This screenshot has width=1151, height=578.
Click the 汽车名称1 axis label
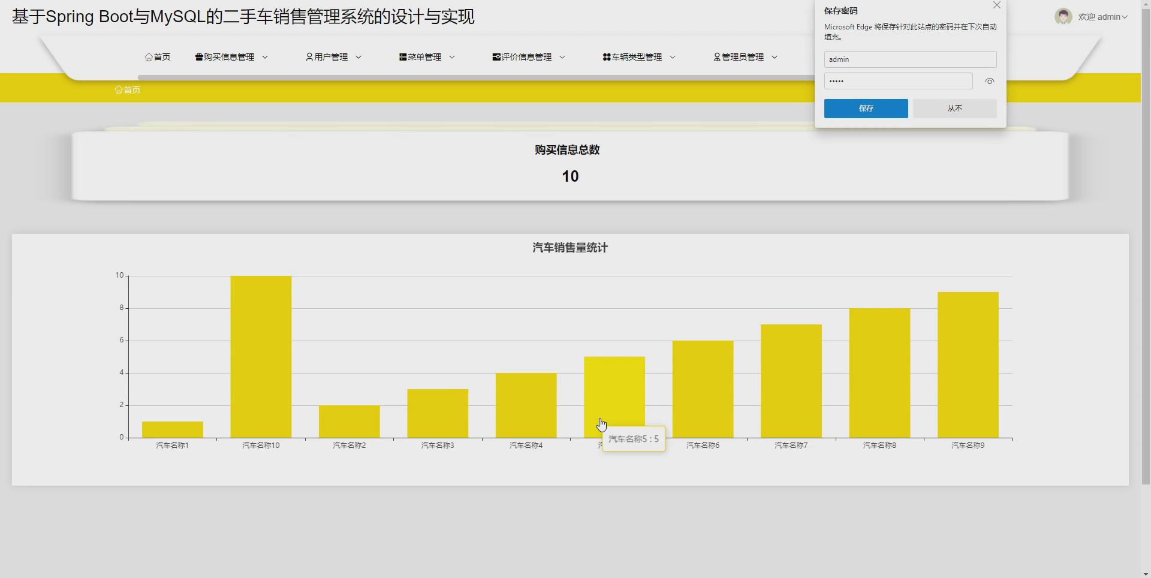pos(173,445)
